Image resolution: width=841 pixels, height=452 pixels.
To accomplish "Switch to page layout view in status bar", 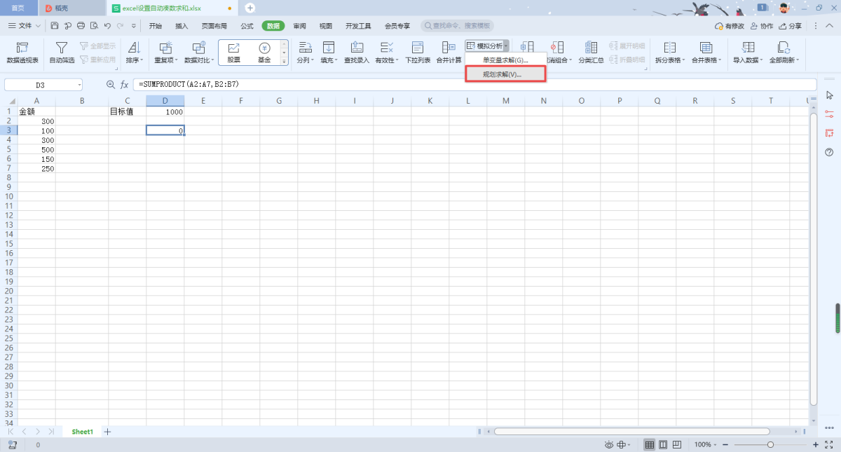I will click(x=663, y=445).
